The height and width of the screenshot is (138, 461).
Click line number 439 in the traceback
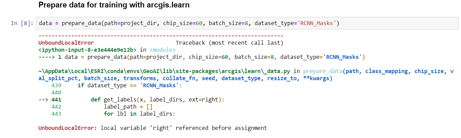[x=56, y=86]
